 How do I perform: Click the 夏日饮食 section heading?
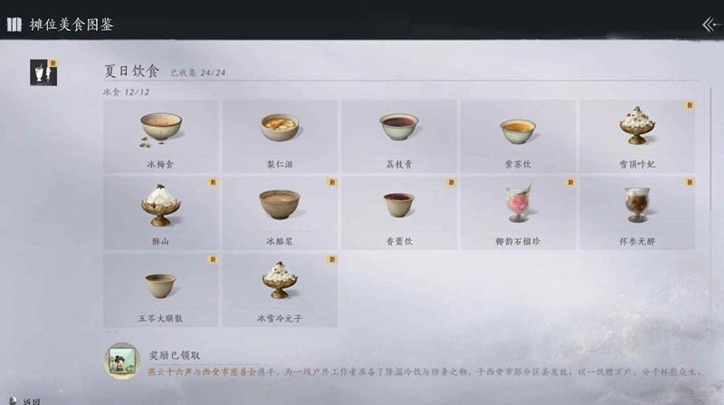tap(131, 72)
